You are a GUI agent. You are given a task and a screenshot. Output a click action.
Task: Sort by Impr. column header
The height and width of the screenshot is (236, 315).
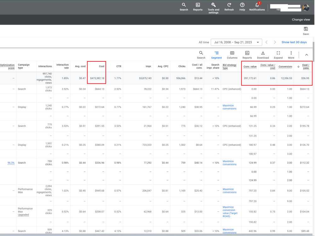148,66
